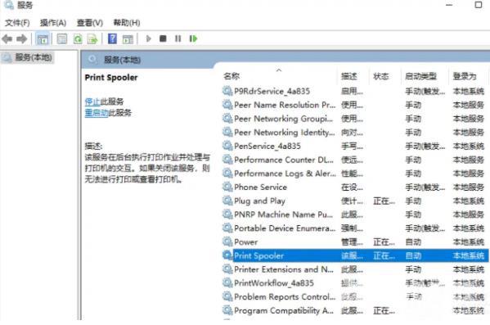
Task: Click the Back arrow in toolbar
Action: coord(7,39)
